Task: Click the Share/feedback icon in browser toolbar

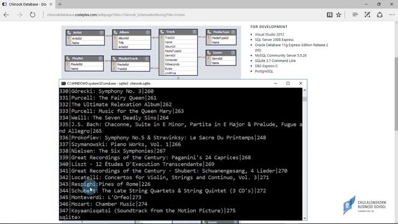Action: (380, 15)
